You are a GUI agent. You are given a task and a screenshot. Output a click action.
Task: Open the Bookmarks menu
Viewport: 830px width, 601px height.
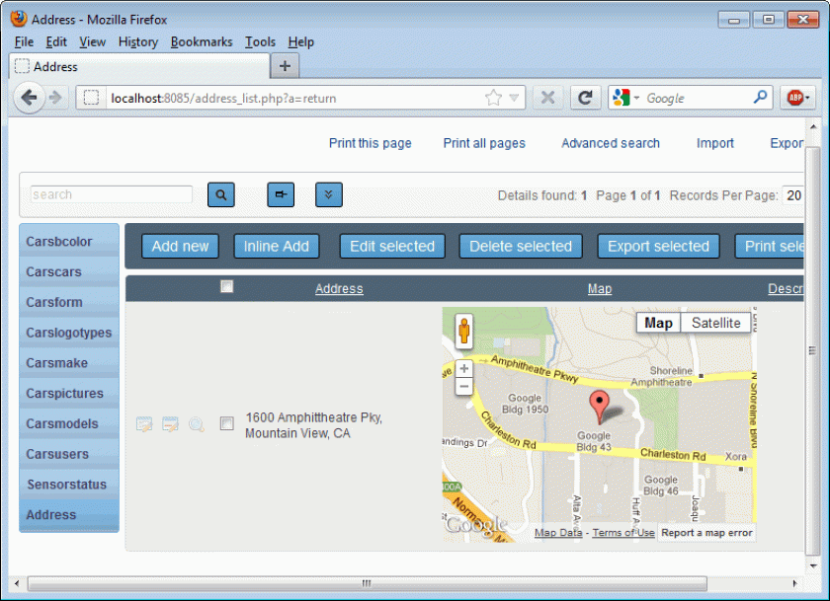202,41
